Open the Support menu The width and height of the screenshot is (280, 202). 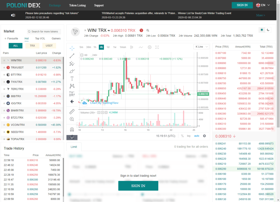99,5
